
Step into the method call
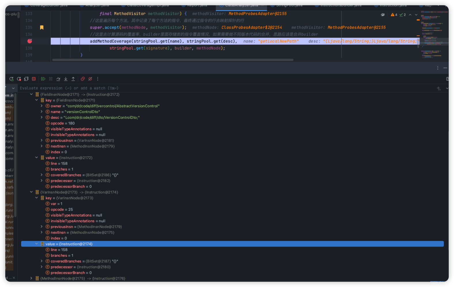tap(66, 79)
